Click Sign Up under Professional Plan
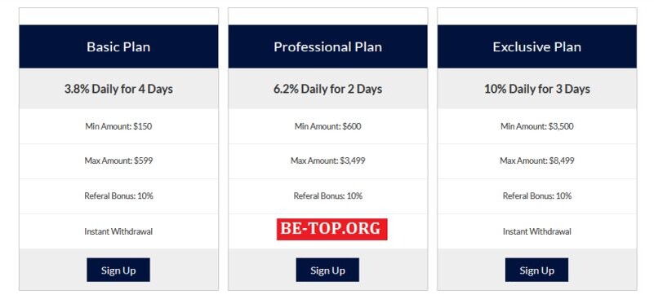The height and width of the screenshot is (299, 654). coord(327,270)
